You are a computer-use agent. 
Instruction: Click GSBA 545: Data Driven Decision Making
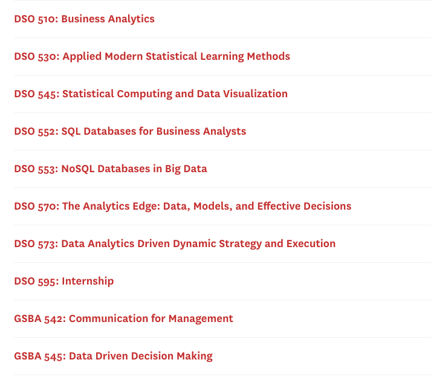[x=113, y=356]
